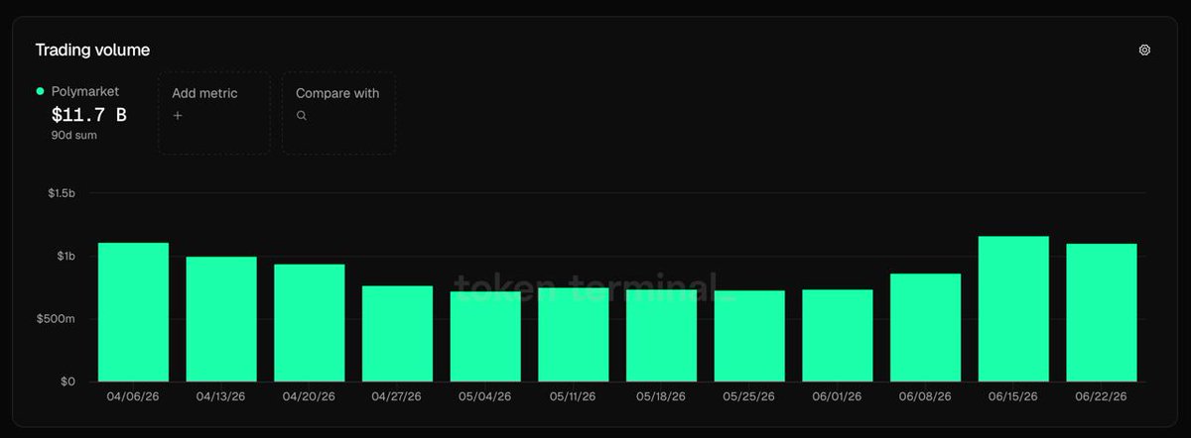Screen dimensions: 1191x438
Task: Select the bar for 05/04/26
Action: (485, 336)
